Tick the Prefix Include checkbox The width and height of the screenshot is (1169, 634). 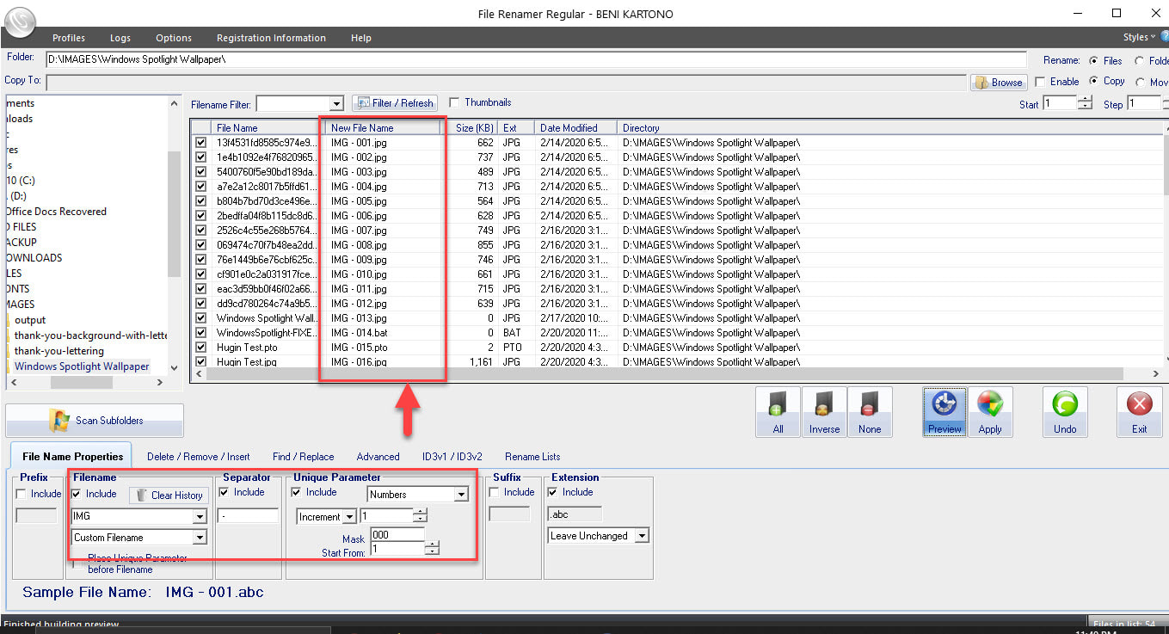pos(22,494)
